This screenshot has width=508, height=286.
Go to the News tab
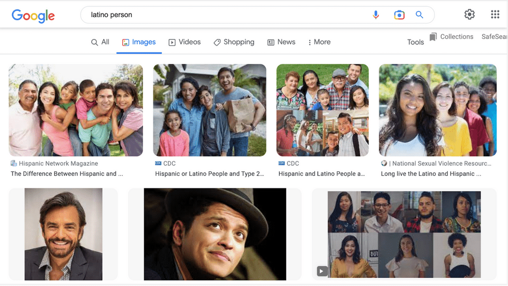pyautogui.click(x=281, y=42)
